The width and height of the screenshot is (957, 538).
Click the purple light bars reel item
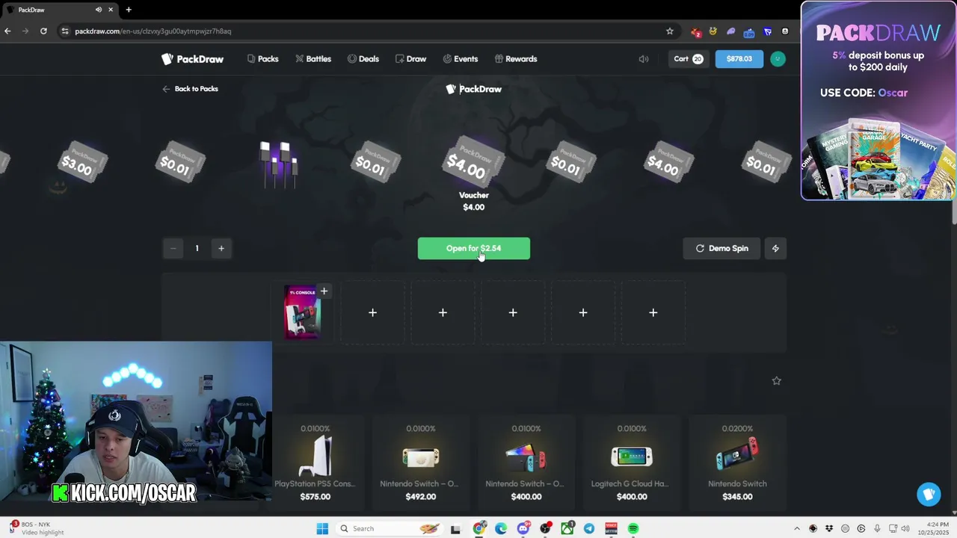point(277,163)
